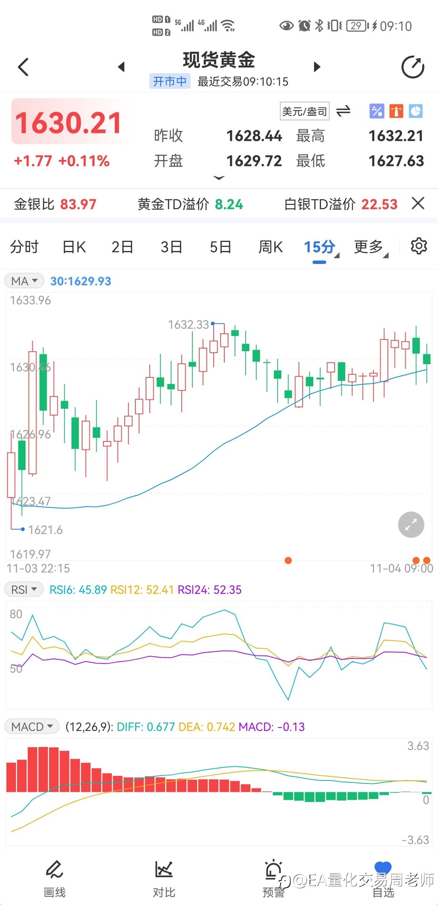Open the MA indicator dropdown
Image resolution: width=438 pixels, height=905 pixels.
pyautogui.click(x=24, y=281)
